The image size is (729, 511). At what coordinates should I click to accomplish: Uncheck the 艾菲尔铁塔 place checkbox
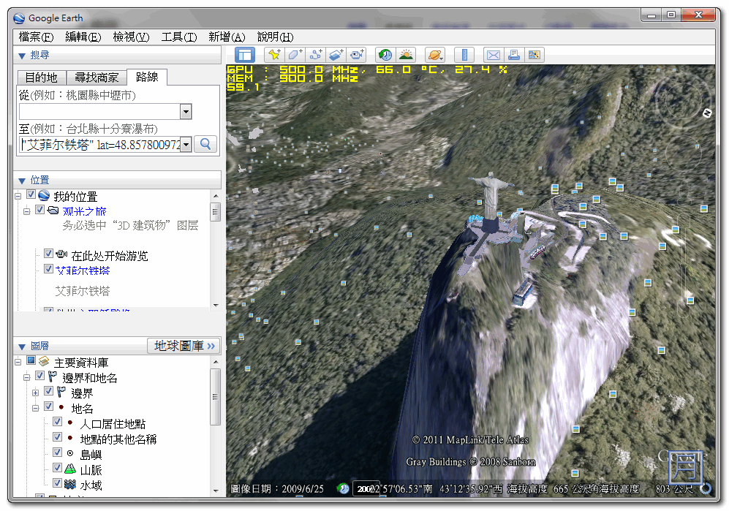pyautogui.click(x=48, y=269)
